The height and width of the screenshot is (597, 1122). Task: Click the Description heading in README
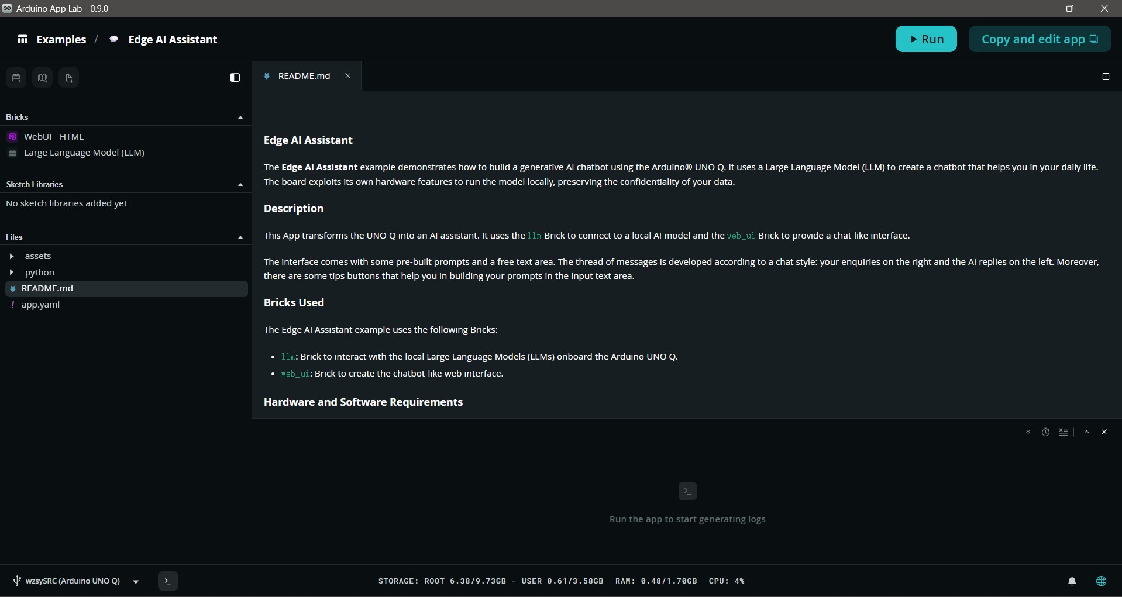point(294,209)
